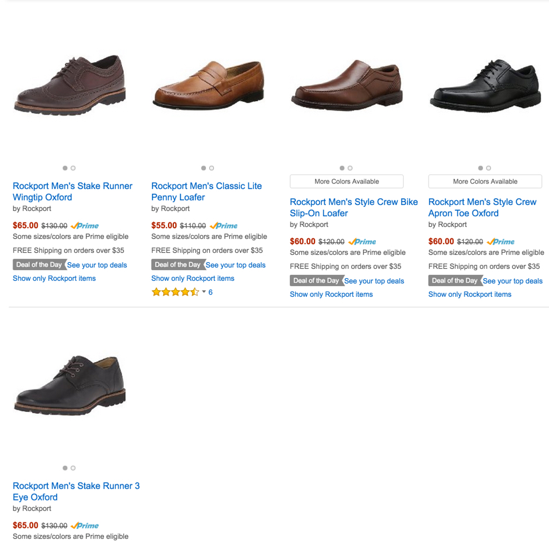The height and width of the screenshot is (541, 549).
Task: Click the star rating of Penny Loafer
Action: point(175,292)
